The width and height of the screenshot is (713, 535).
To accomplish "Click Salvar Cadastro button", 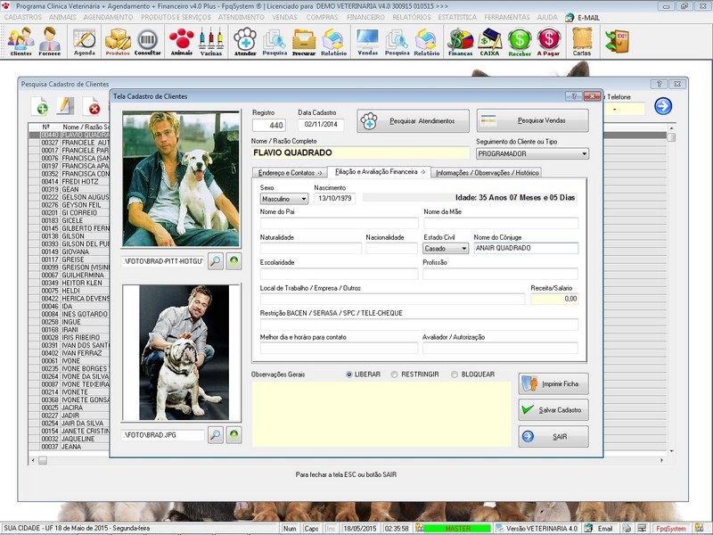I will pyautogui.click(x=553, y=410).
